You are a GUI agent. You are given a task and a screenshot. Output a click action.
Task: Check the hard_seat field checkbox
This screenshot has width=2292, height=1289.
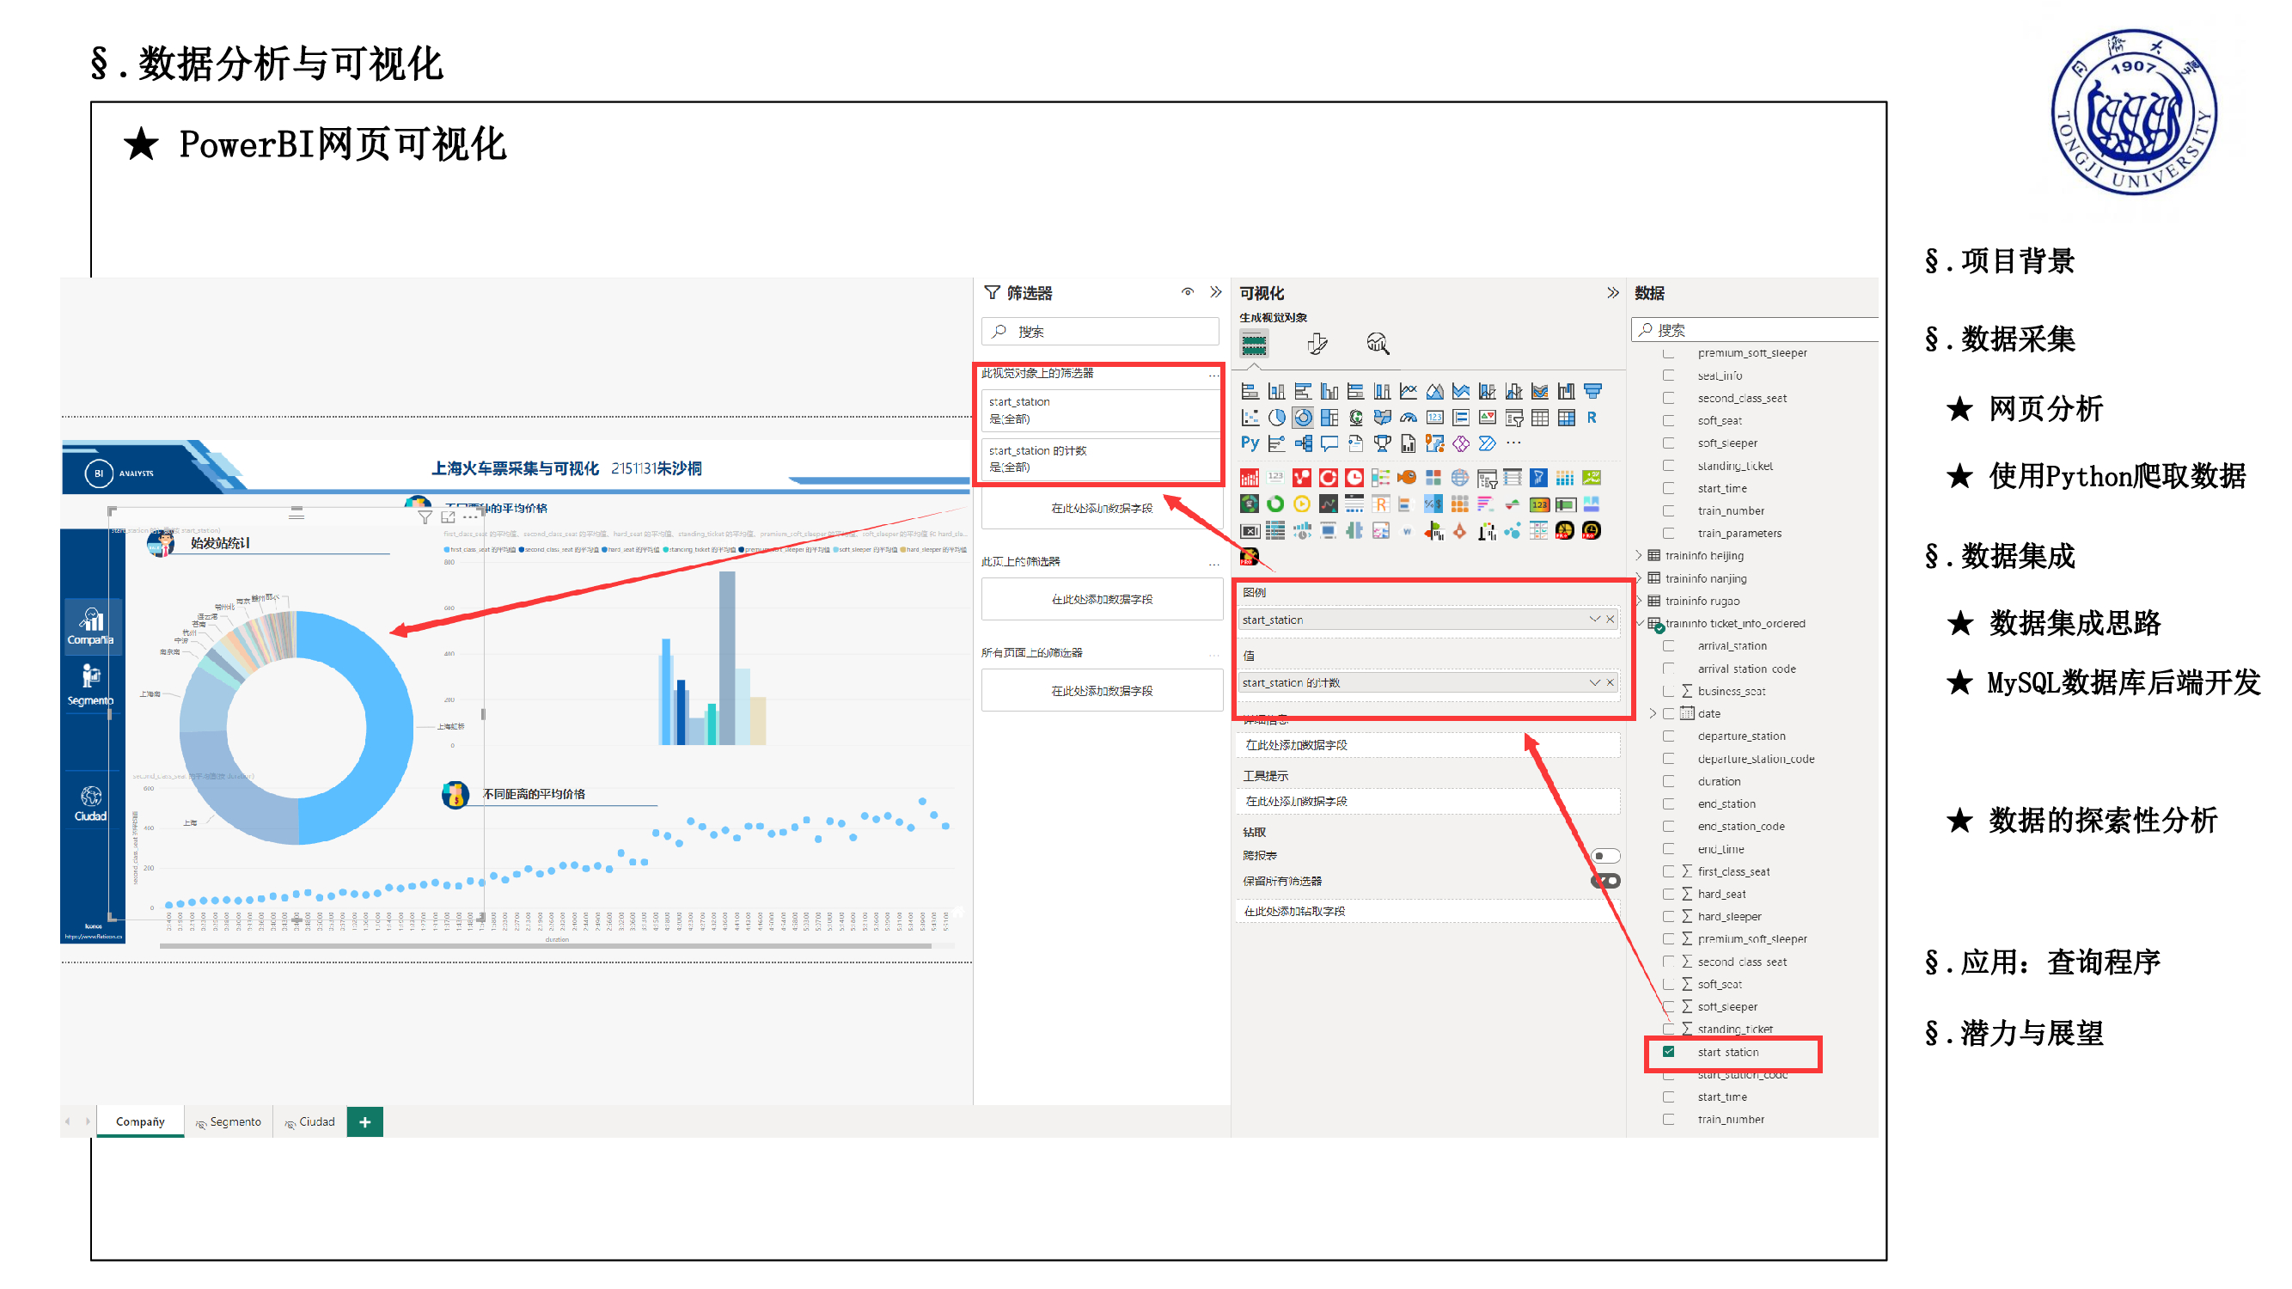coord(1668,893)
